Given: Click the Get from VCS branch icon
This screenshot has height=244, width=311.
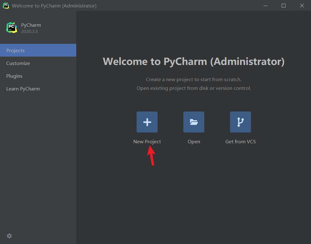Looking at the screenshot, I should click(240, 122).
